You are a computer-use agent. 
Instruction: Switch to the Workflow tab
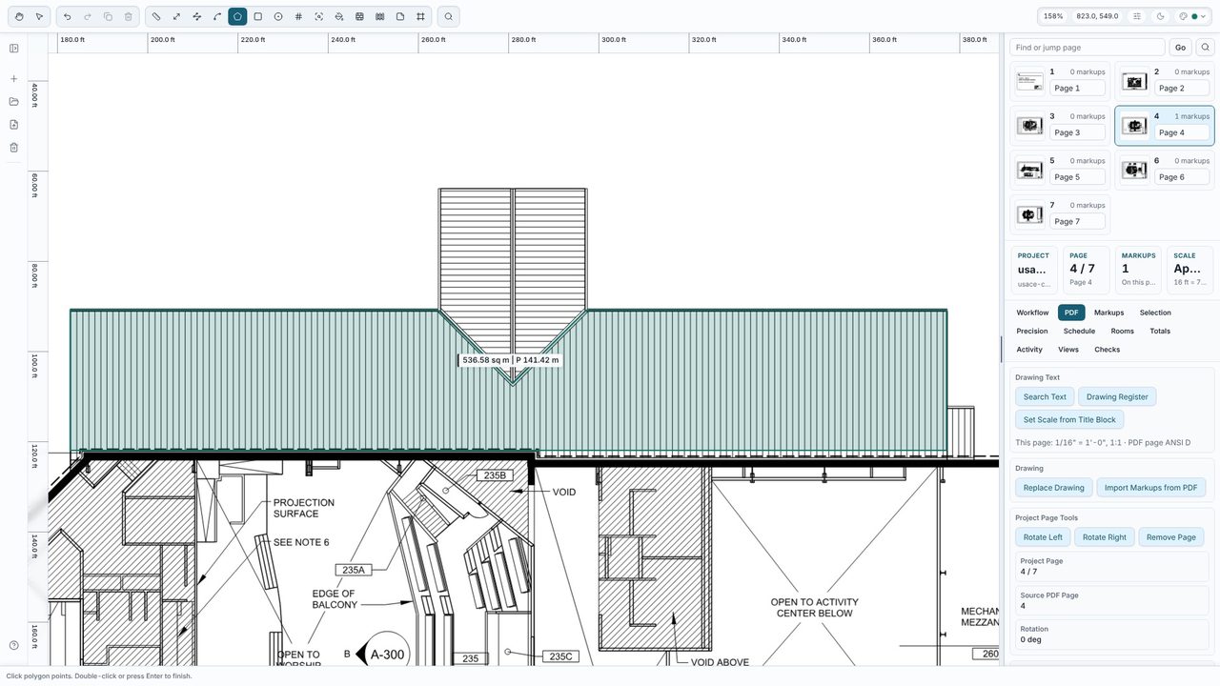coord(1032,313)
